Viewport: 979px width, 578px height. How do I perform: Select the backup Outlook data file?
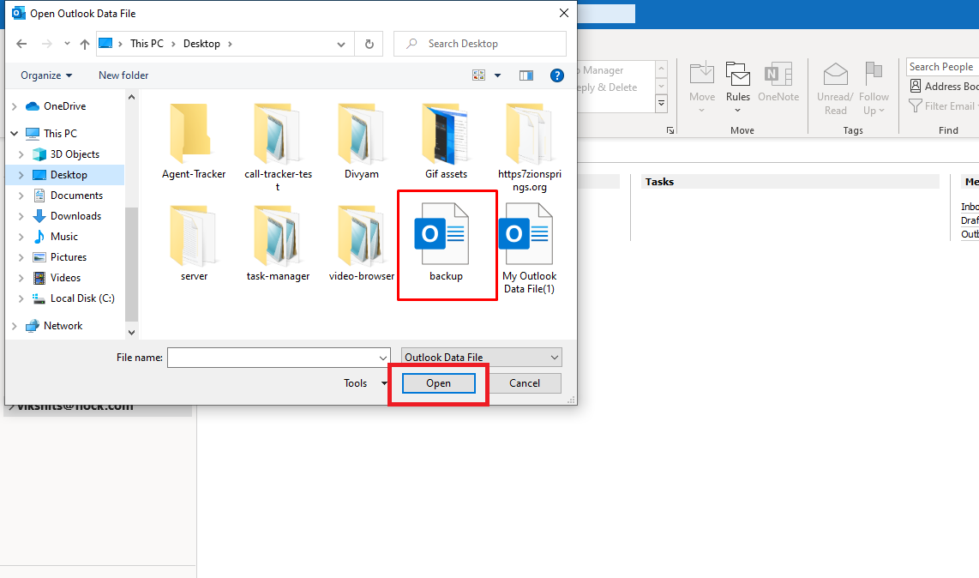click(x=446, y=244)
